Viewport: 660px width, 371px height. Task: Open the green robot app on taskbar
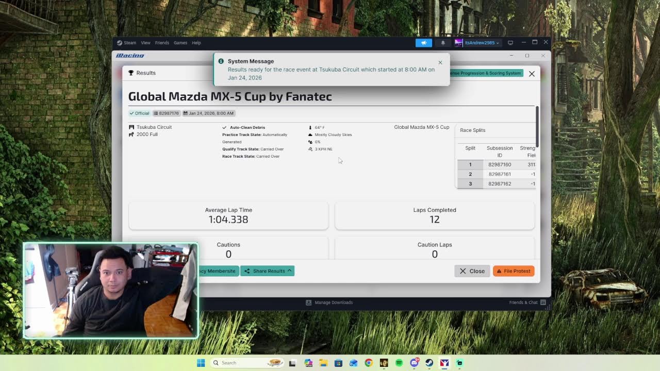pos(459,363)
